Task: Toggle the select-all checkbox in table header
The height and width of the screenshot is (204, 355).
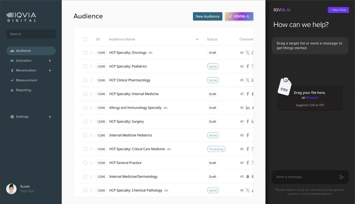Action: click(85, 39)
